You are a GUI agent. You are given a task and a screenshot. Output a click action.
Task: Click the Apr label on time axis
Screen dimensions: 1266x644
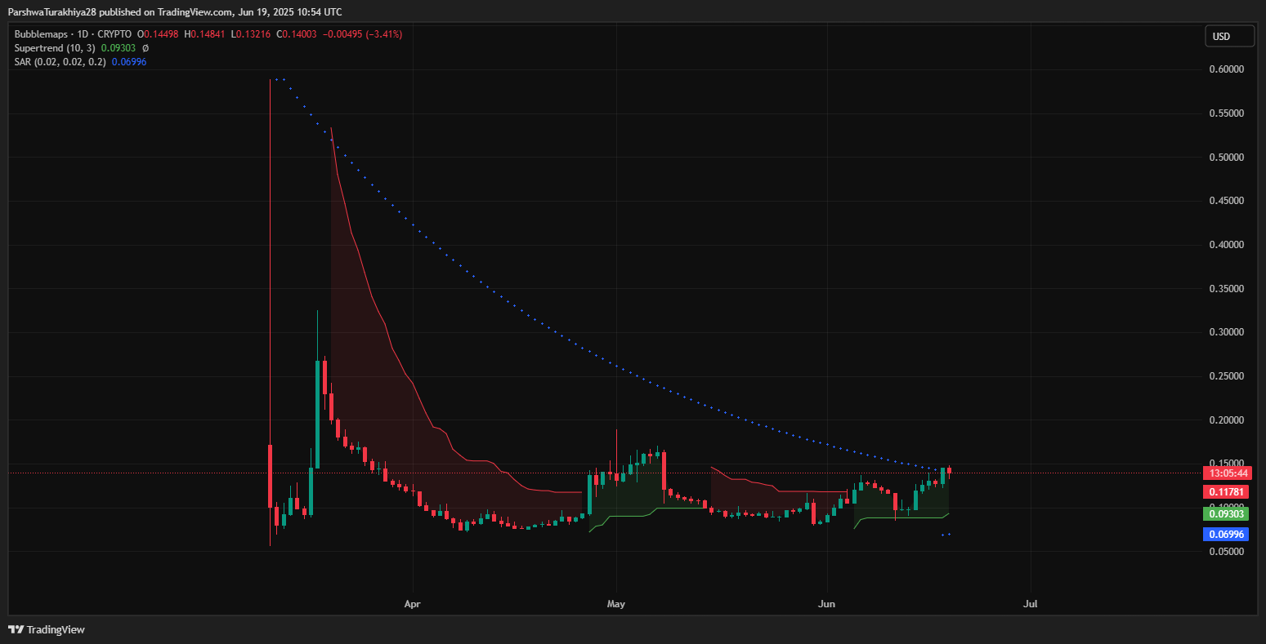tap(412, 604)
